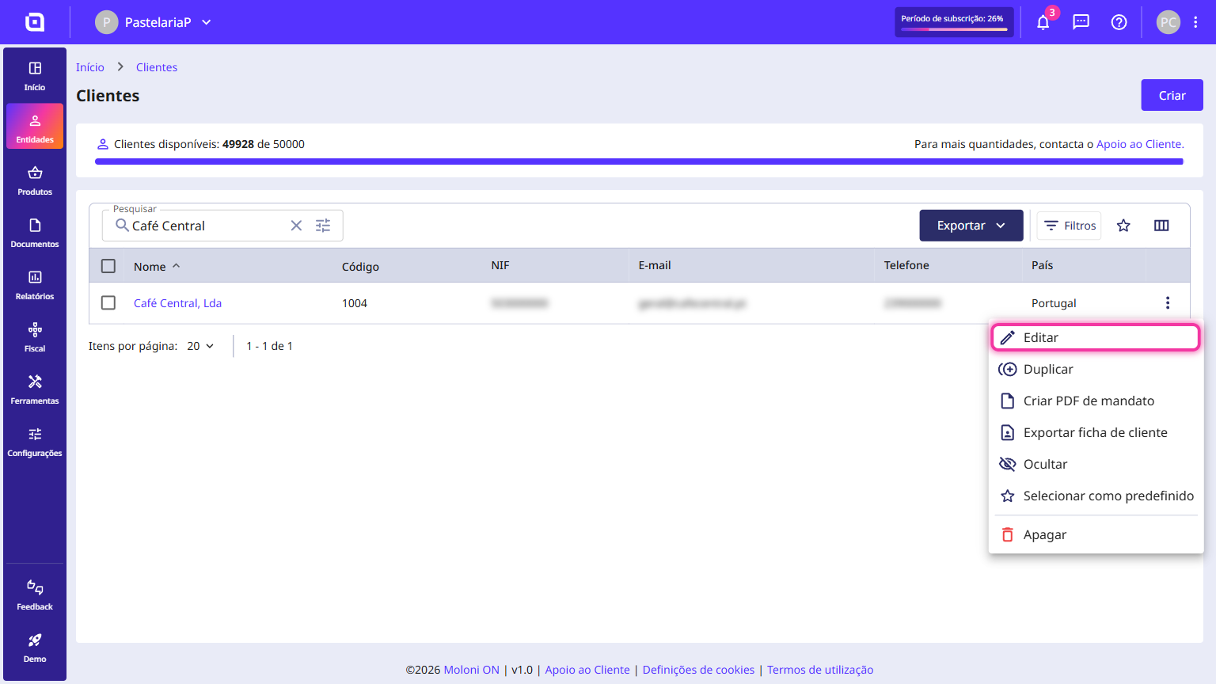Viewport: 1216px width, 684px height.
Task: Open the help question mark icon
Action: click(x=1119, y=22)
